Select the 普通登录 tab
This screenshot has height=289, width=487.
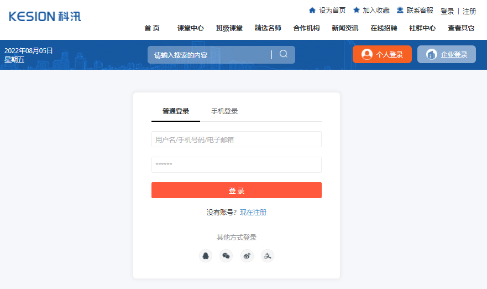[176, 111]
